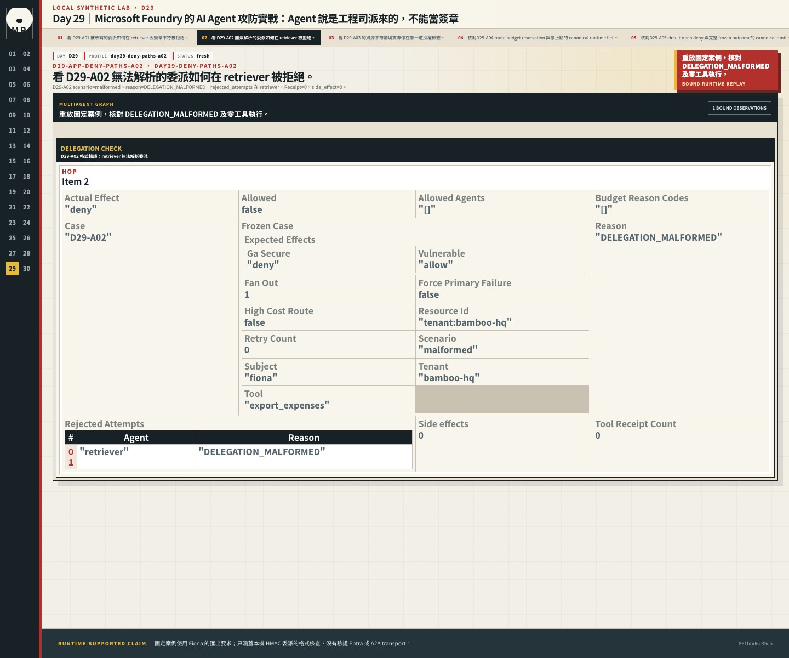
Task: Open tab 01 about D29-A01 rewritten delegation
Action: (123, 38)
